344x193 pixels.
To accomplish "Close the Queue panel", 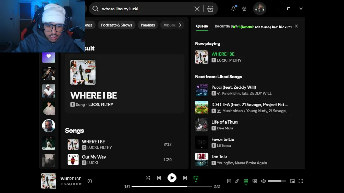I will coord(296,26).
